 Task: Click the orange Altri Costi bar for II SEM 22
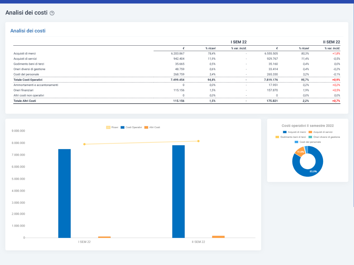pos(218,237)
